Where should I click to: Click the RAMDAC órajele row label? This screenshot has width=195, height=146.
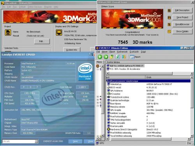click(118, 113)
